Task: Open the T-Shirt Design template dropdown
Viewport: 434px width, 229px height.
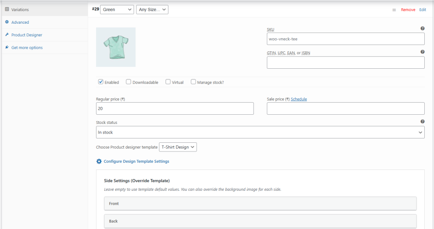Action: click(178, 147)
